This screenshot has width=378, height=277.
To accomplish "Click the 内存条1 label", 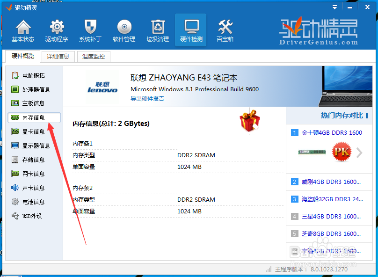I will 82,144.
